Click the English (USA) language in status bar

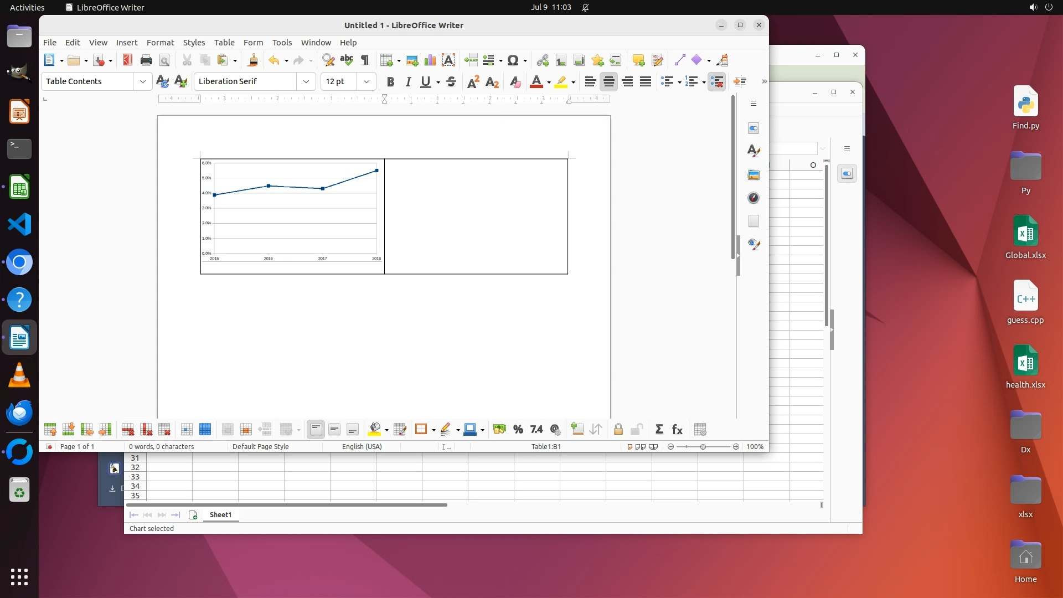pos(362,447)
